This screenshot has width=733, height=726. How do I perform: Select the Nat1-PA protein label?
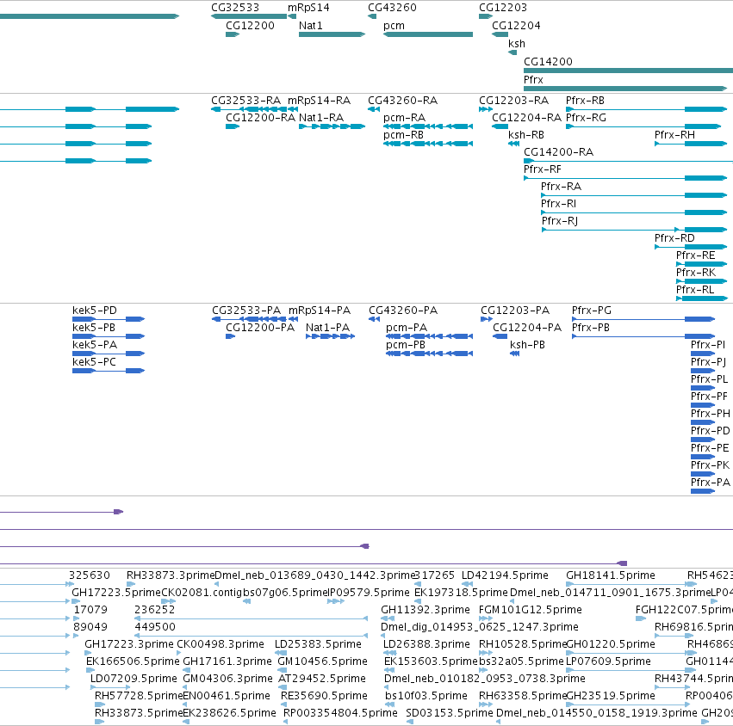tap(327, 328)
